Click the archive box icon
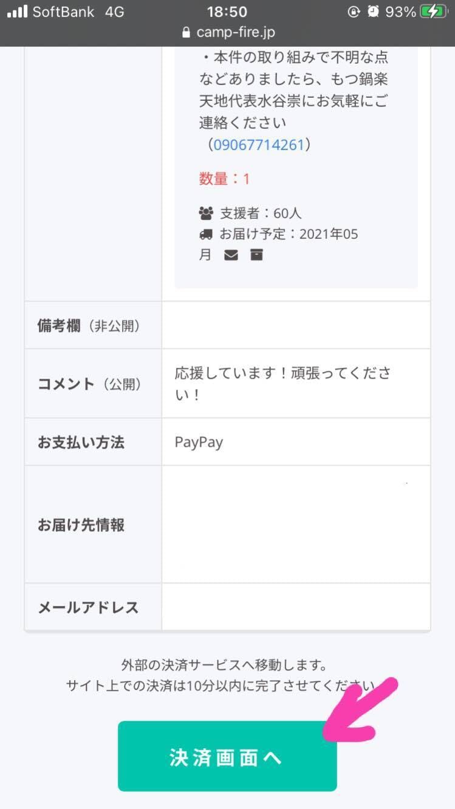The image size is (455, 809). (x=257, y=255)
